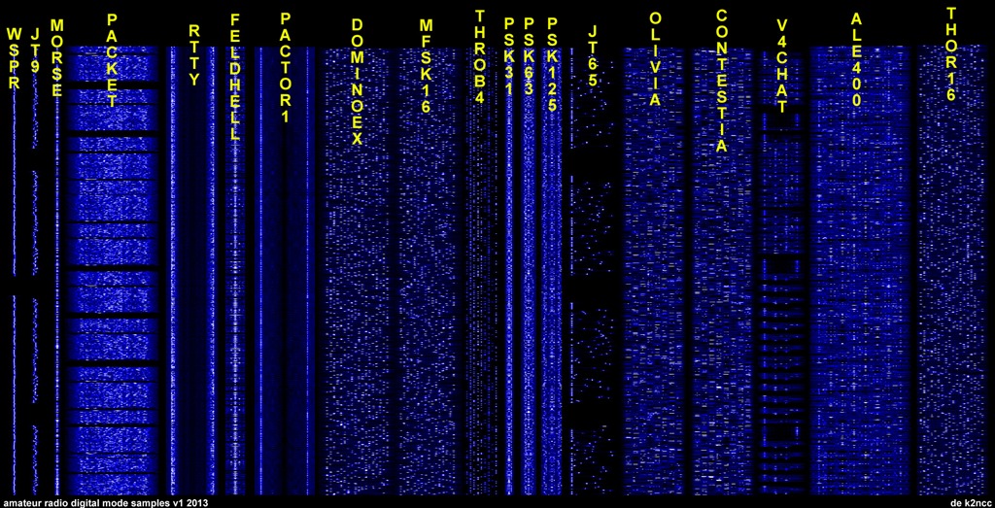Select the ALE400 vertical label

(x=855, y=64)
